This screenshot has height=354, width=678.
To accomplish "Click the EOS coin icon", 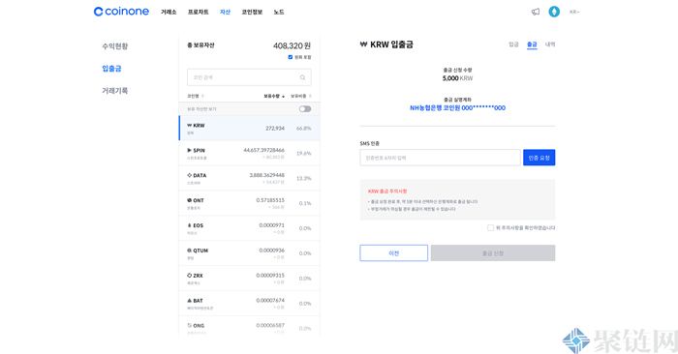I will 189,225.
